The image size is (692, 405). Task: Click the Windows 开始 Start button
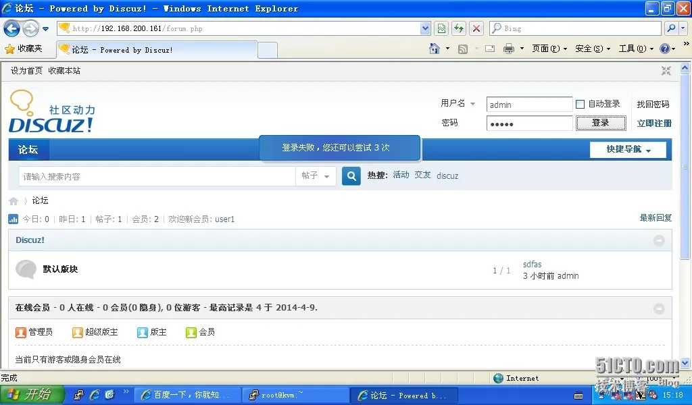[x=32, y=394]
